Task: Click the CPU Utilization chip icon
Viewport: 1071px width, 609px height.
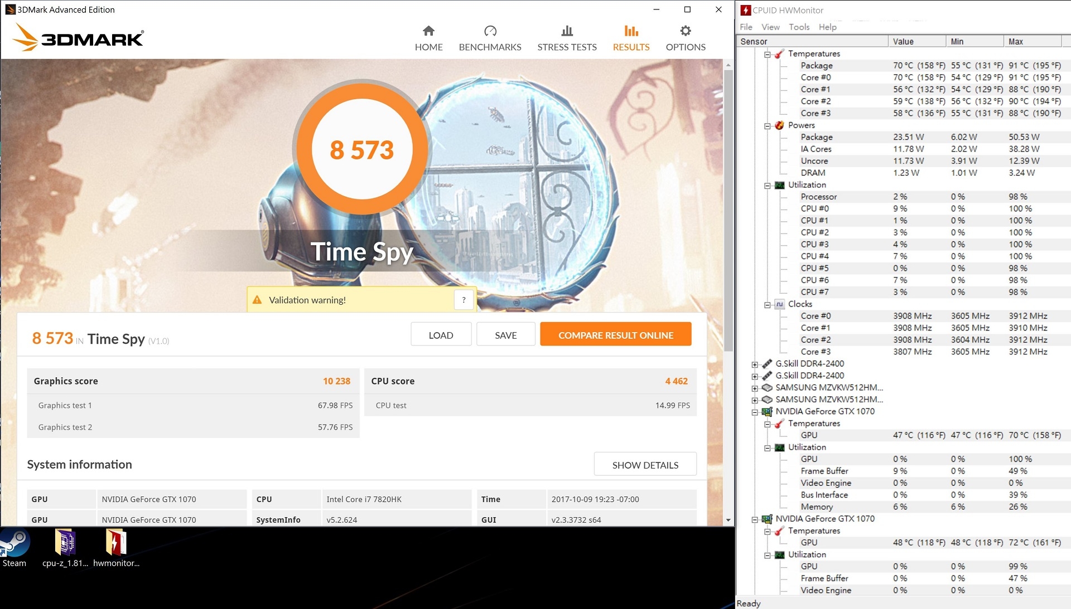Action: (779, 185)
